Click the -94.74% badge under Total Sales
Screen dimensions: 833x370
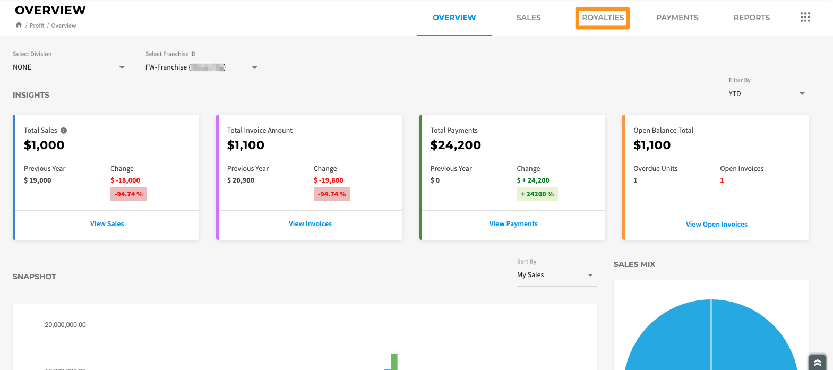point(128,194)
